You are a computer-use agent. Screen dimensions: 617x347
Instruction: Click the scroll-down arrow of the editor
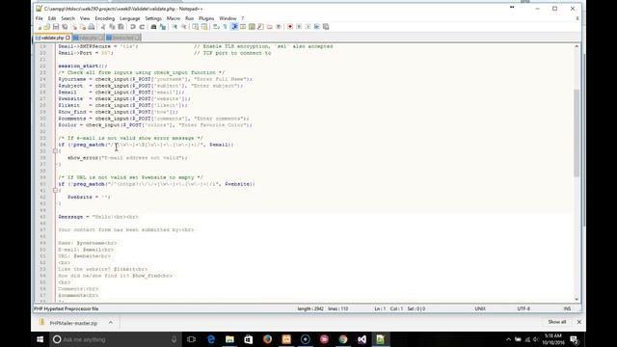(x=577, y=300)
